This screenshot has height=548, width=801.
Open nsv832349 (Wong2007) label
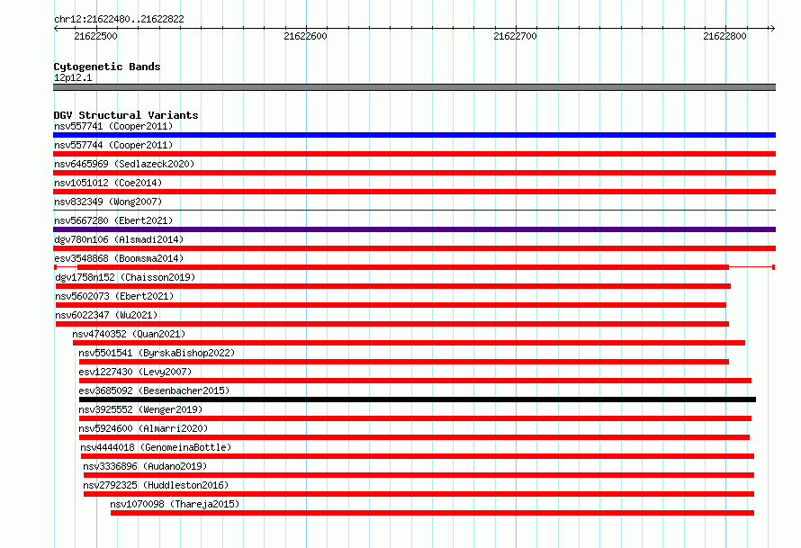(108, 202)
